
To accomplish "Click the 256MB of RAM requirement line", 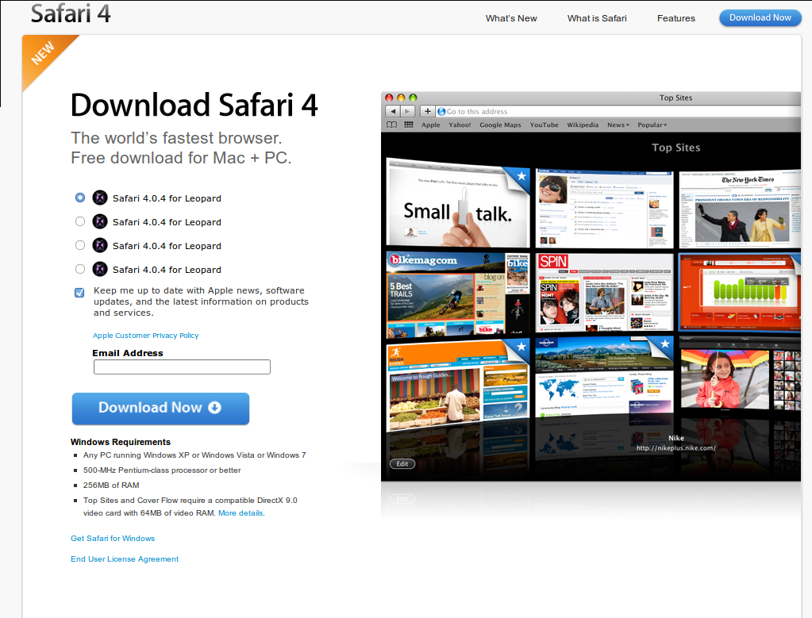I will point(111,485).
